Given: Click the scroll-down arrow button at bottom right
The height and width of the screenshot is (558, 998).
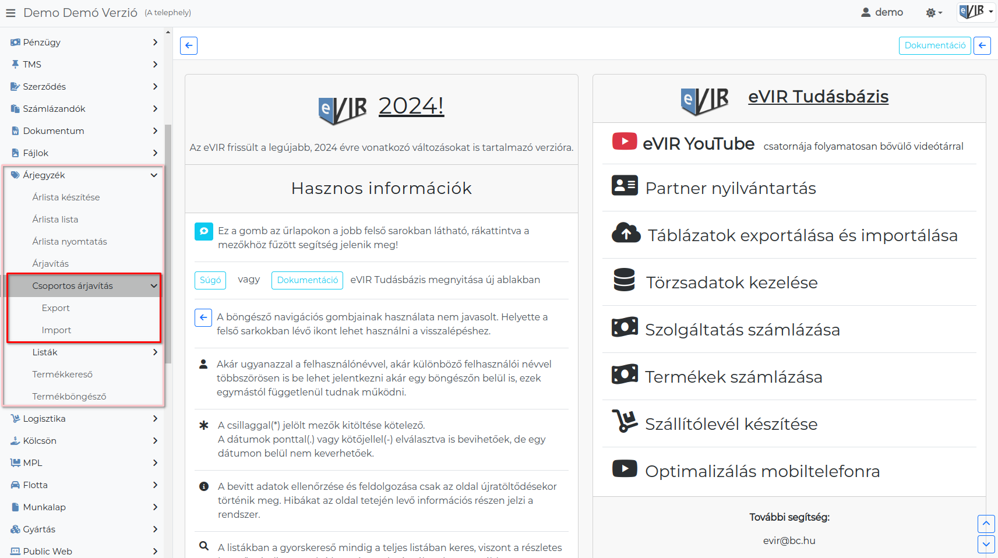Looking at the screenshot, I should pos(986,545).
